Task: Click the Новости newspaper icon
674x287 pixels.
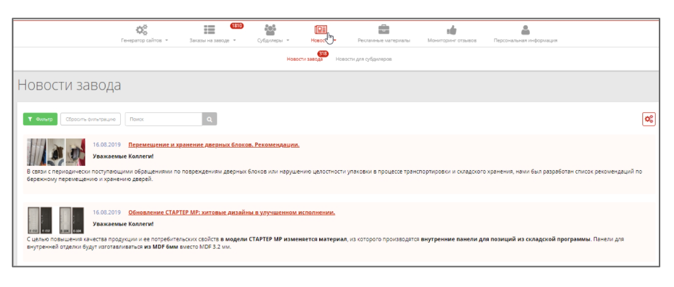Action: [x=321, y=30]
